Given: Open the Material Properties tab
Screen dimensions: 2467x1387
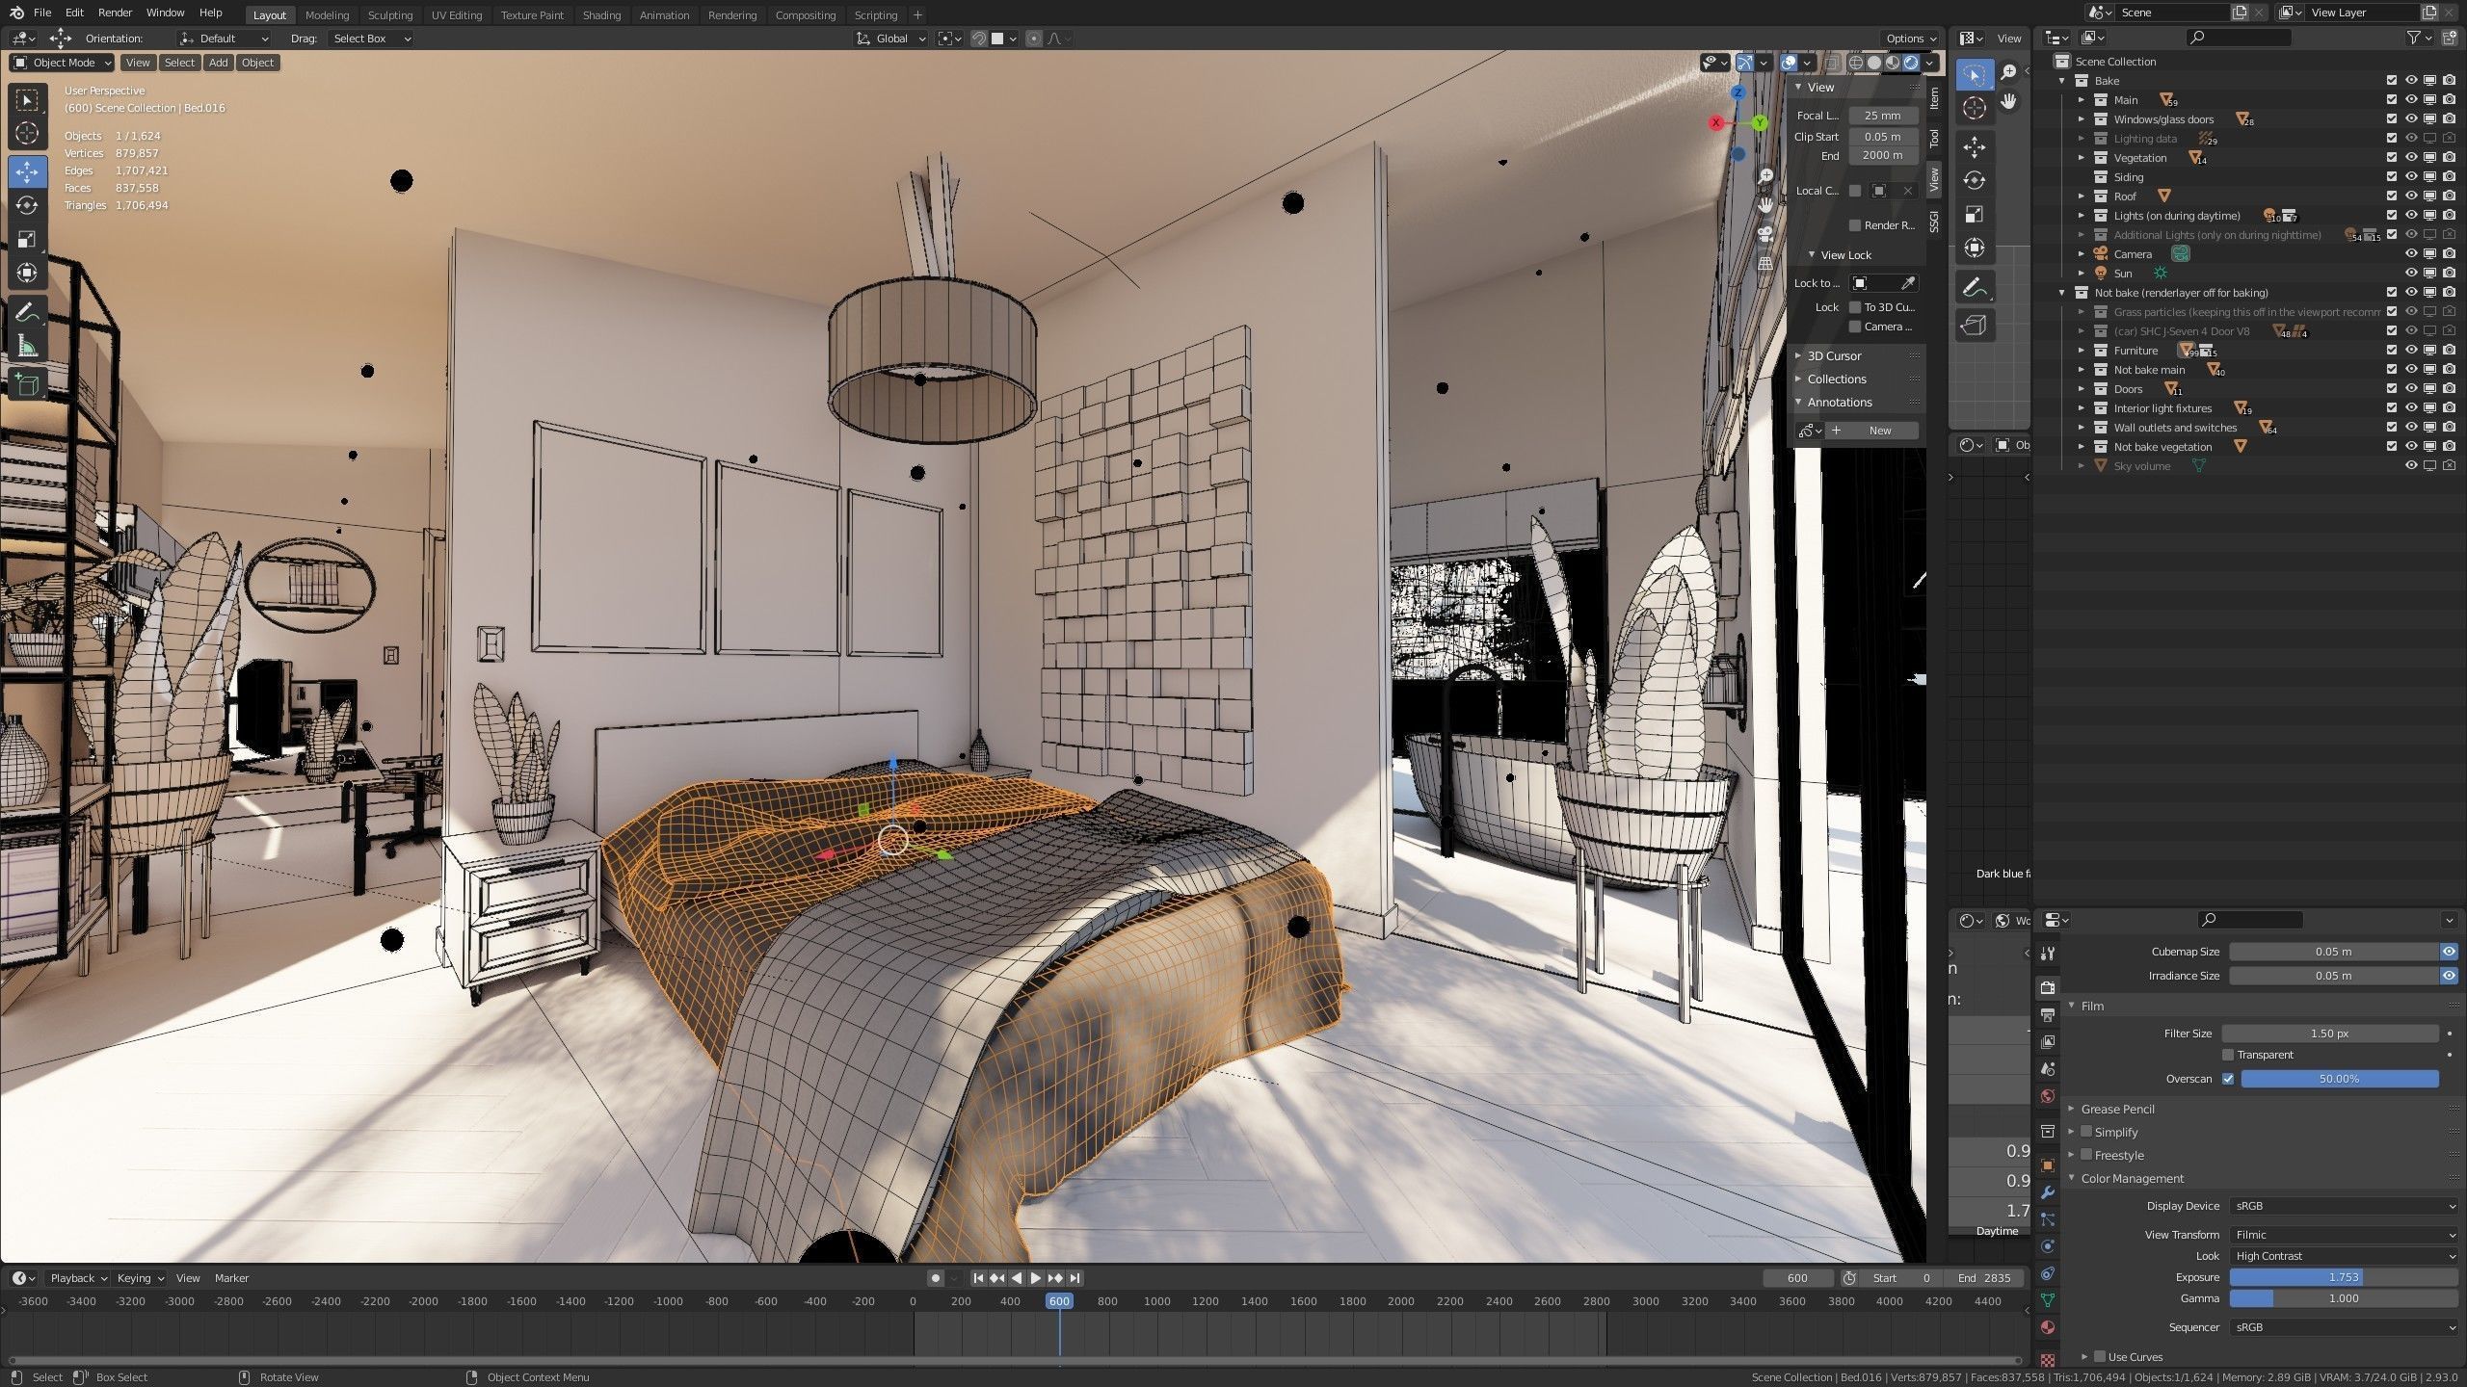Looking at the screenshot, I should tap(2048, 1327).
